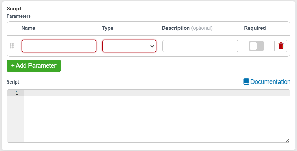Click the drag handle grip icon

[x=12, y=46]
